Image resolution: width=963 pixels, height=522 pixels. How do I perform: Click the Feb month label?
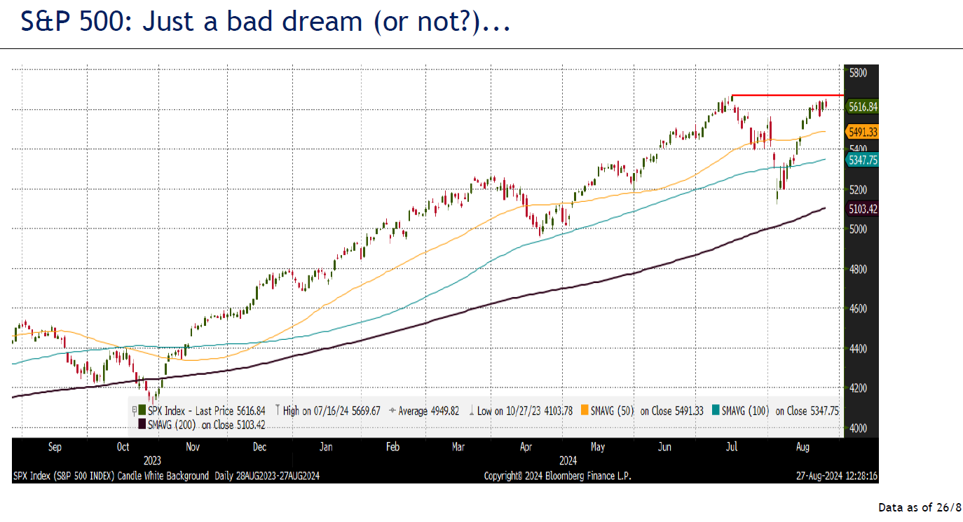[392, 446]
